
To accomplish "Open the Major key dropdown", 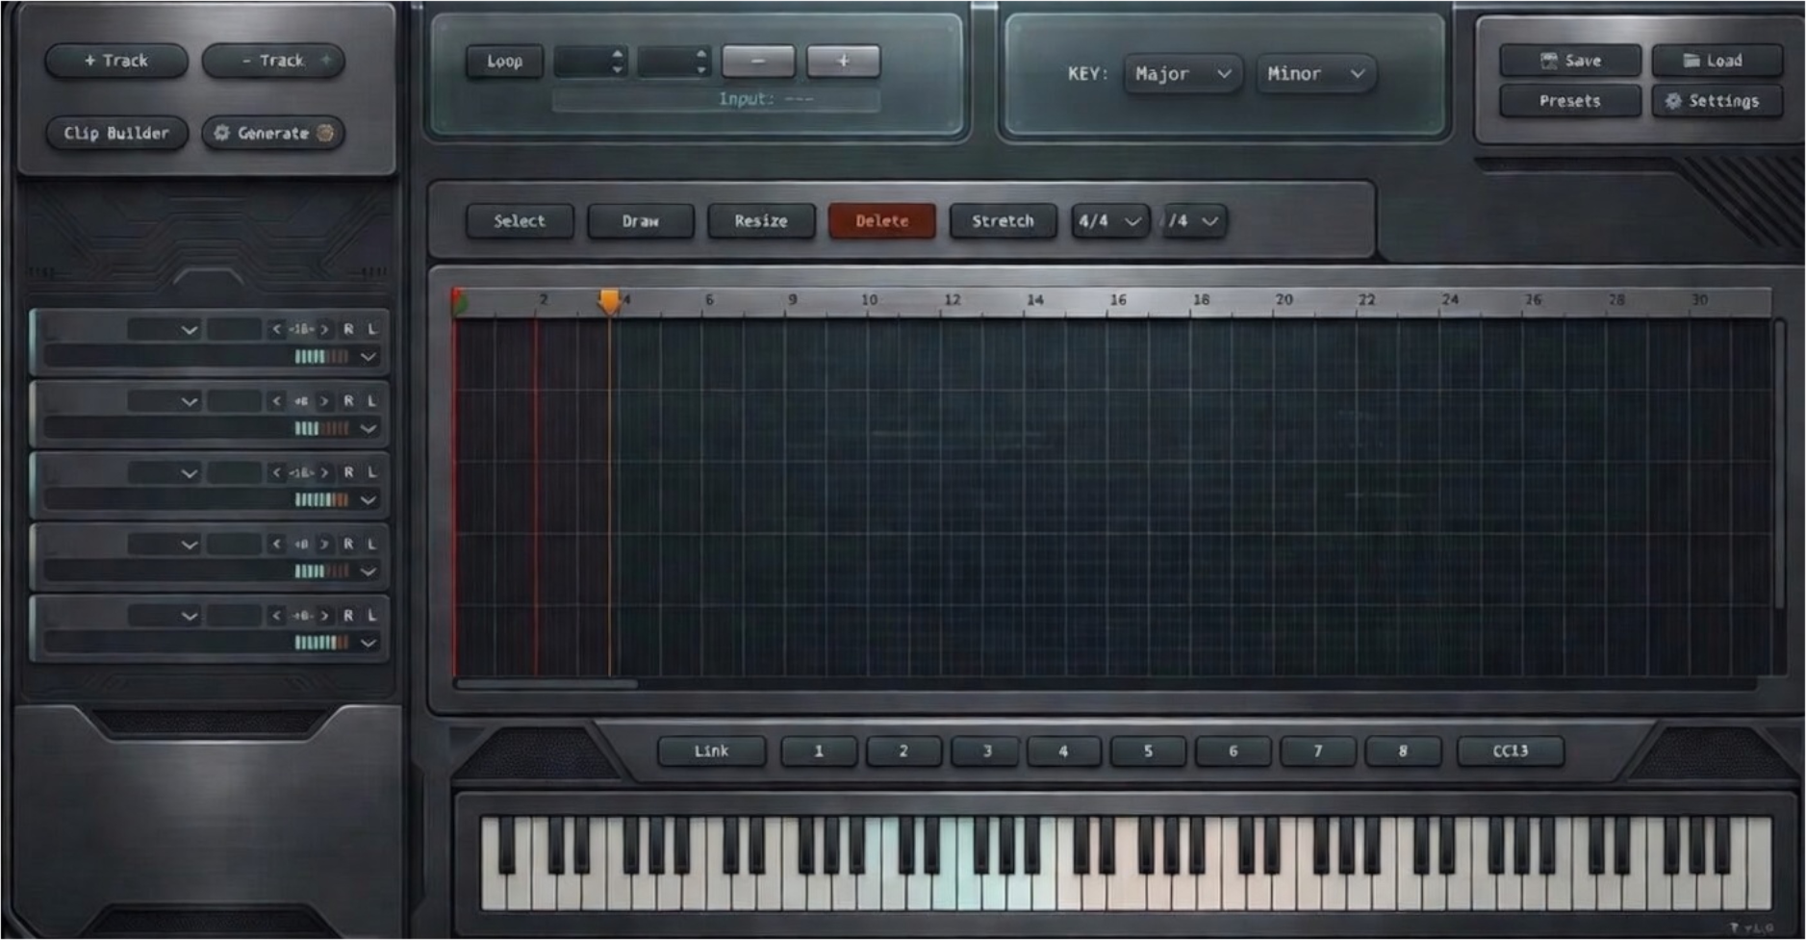I will 1182,73.
